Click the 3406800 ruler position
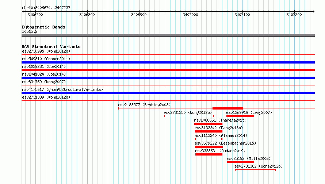 click(87, 15)
